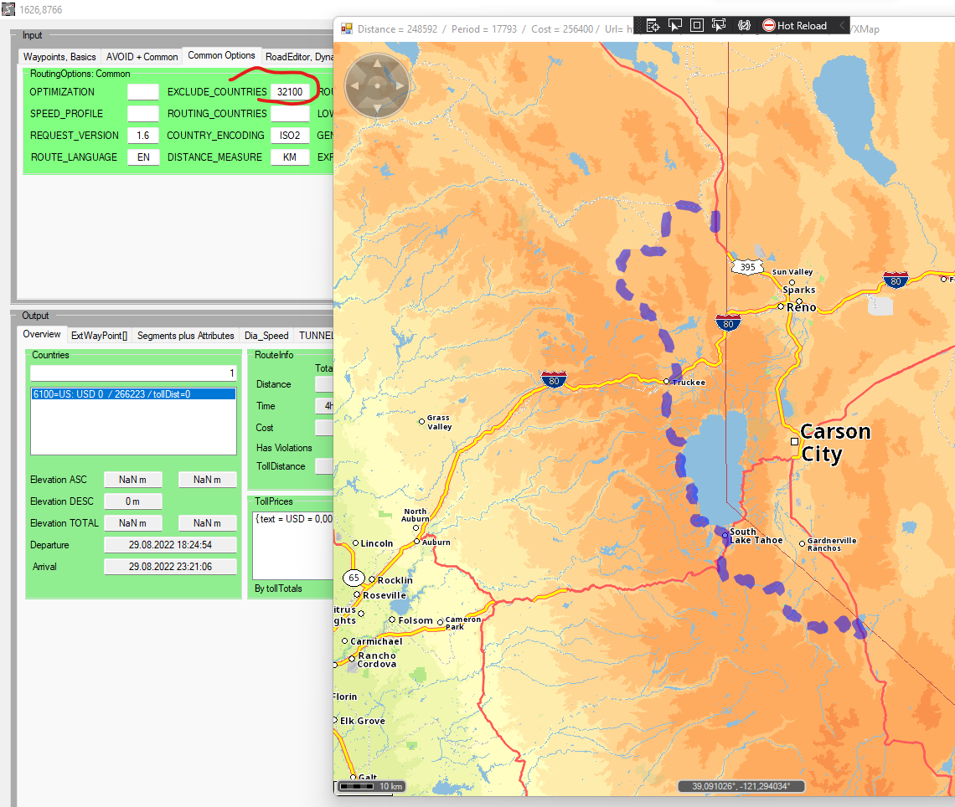Pan map south using compass down arrow

click(377, 108)
